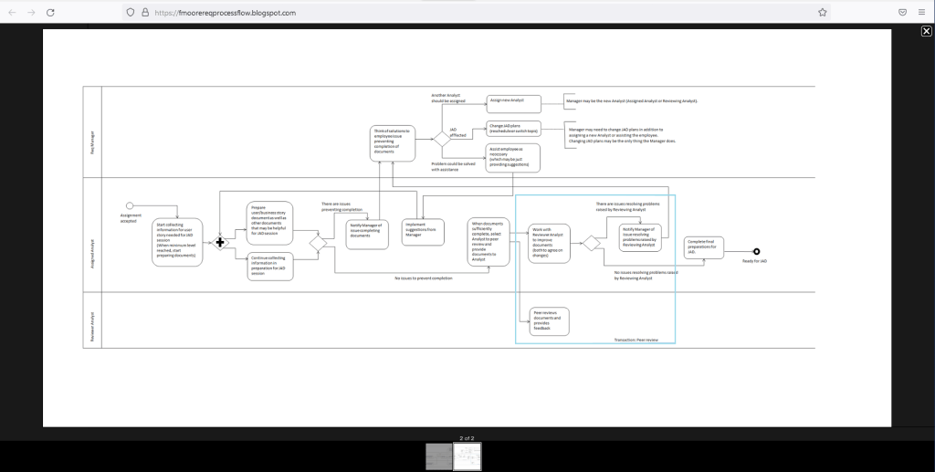Click the 'Complete final preparations for JAD' box
935x472 pixels.
[704, 247]
